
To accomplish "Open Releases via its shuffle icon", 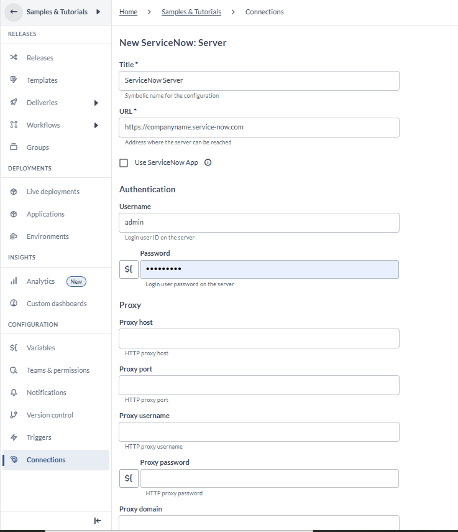I will [x=14, y=57].
